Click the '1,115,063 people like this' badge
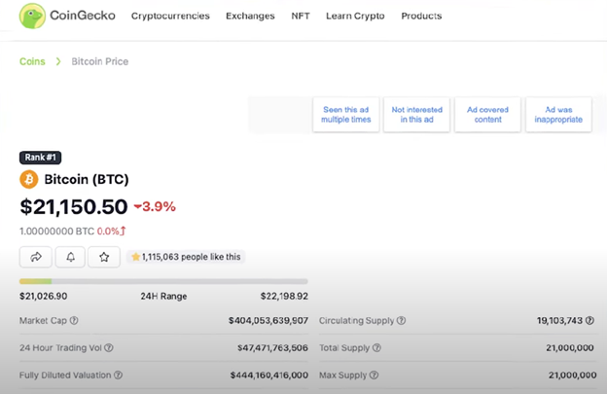The height and width of the screenshot is (394, 607). coord(186,257)
